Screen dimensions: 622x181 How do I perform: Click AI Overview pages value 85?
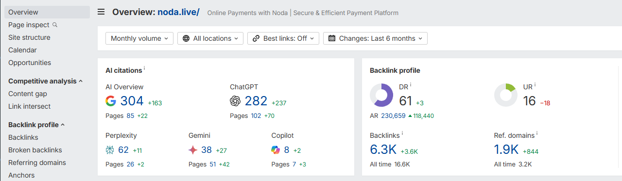(x=130, y=116)
